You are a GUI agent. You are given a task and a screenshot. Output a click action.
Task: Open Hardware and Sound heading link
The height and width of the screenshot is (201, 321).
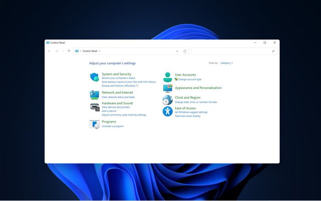[117, 103]
